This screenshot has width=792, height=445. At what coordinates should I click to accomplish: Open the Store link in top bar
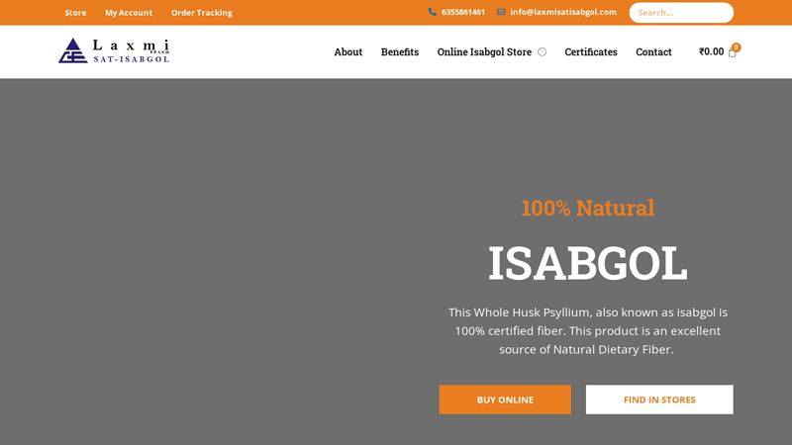[x=75, y=13]
